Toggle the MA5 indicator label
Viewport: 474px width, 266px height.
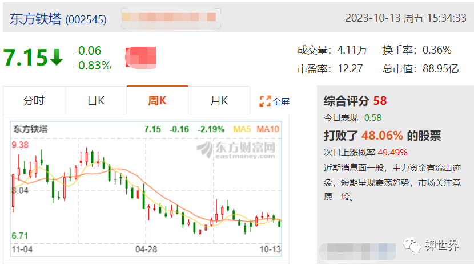pyautogui.click(x=242, y=129)
